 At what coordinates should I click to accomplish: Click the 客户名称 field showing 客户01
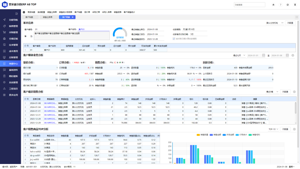click(94, 29)
